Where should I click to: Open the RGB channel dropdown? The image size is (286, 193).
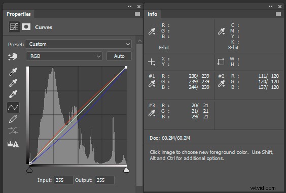[64, 56]
